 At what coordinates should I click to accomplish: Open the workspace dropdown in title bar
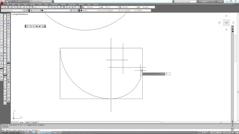pyautogui.click(x=41, y=1)
